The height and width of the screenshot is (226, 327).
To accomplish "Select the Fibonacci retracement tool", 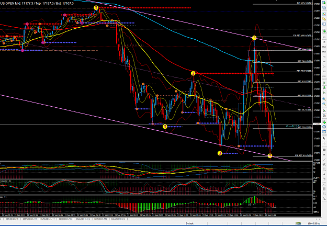I will [x=324, y=169].
